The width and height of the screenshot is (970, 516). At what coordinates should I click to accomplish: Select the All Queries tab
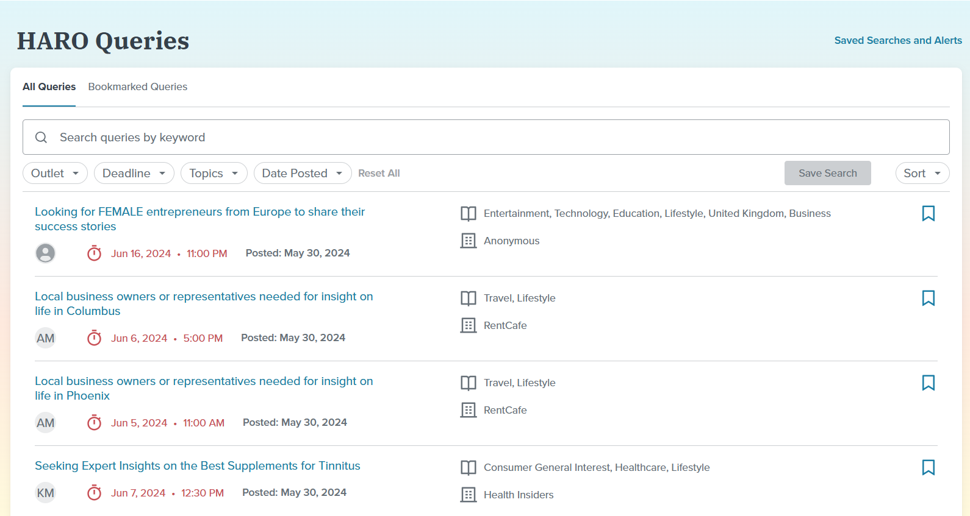point(49,87)
